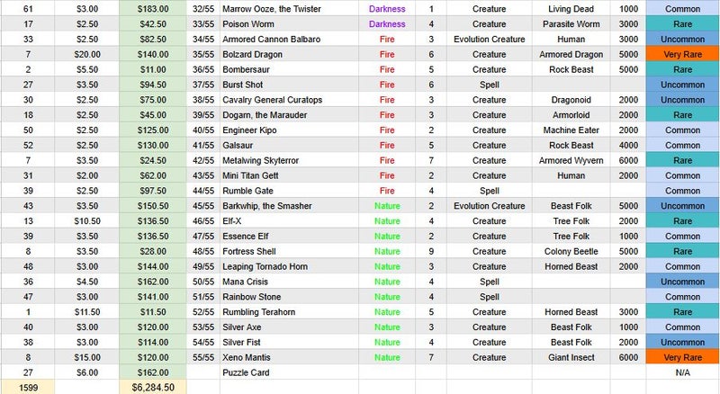The width and height of the screenshot is (720, 394).
Task: Click the Mana Crisis name cell
Action: pyautogui.click(x=289, y=282)
